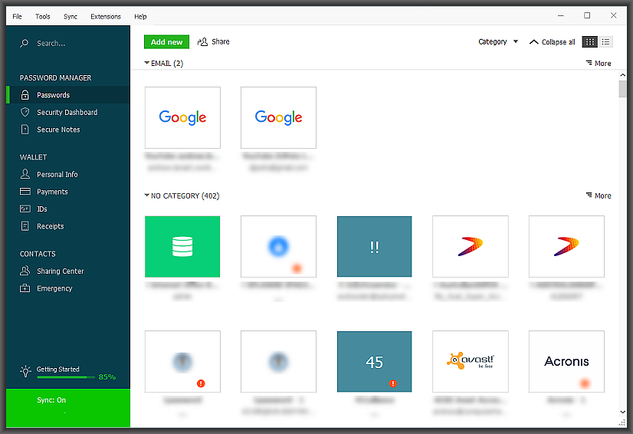Viewport: 633px width, 434px height.
Task: Open the Extensions menu
Action: coord(105,16)
